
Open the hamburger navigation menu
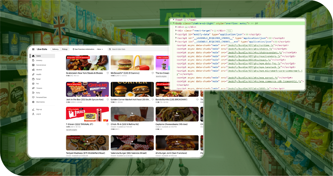[x=33, y=49]
